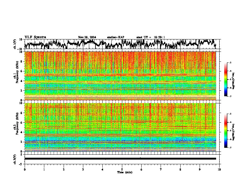Click the time axis tick label "7"
Screen dimensions: 247x190
[x=161, y=170]
